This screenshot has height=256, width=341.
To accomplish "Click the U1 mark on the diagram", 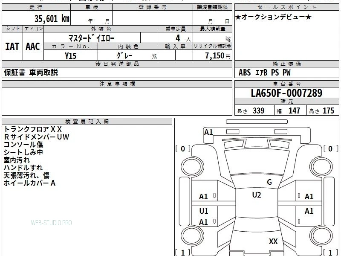I will click(x=204, y=211).
